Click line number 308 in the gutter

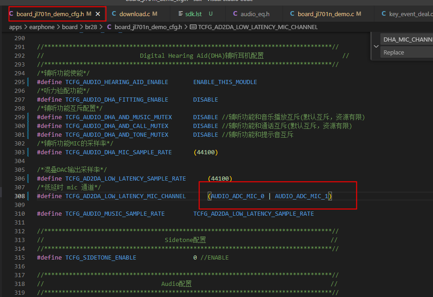[x=19, y=196]
